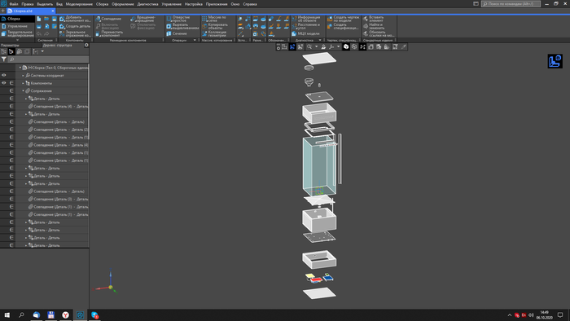Toggle the orientation widget at viewport corner
This screenshot has height=321, width=570.
click(555, 61)
